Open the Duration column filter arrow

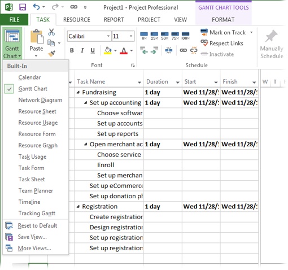tap(177, 82)
